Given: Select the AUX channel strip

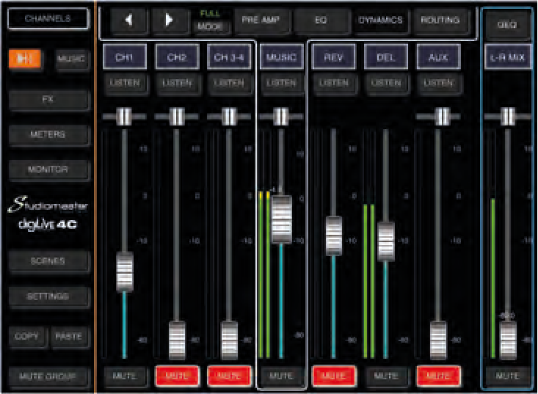Looking at the screenshot, I should coord(438,57).
